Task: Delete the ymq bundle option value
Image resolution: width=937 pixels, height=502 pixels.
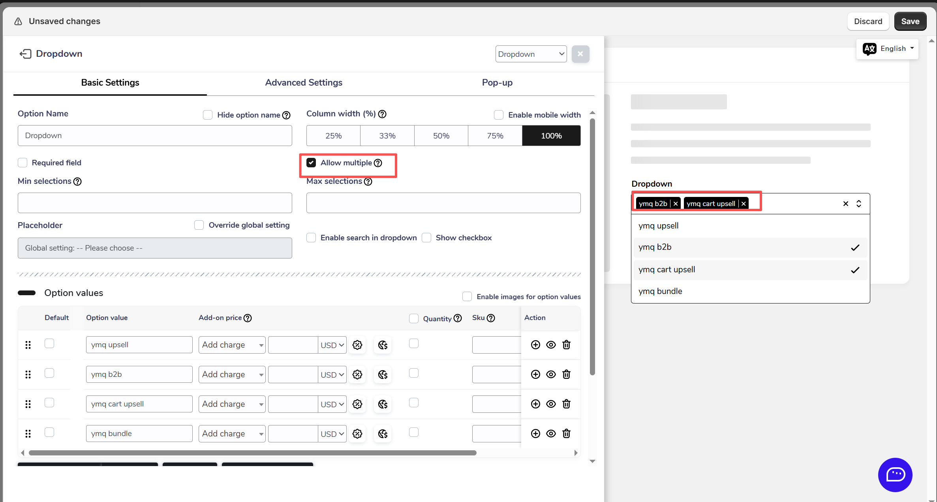Action: 566,433
